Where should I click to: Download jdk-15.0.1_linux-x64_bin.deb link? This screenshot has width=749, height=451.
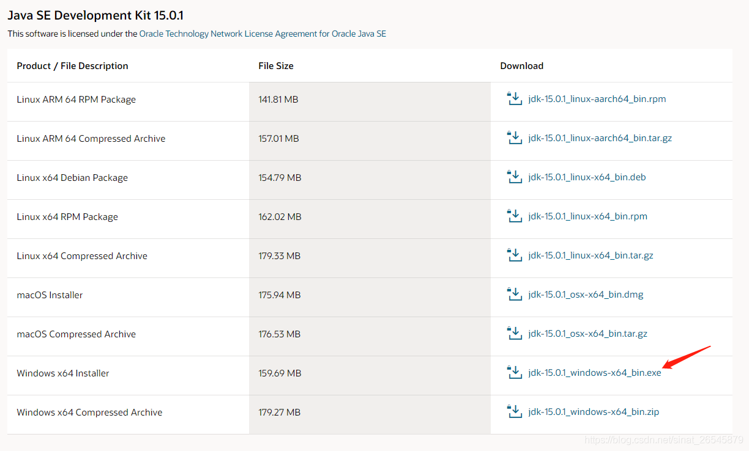(x=587, y=177)
